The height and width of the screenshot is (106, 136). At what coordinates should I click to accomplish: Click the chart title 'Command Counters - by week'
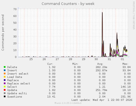[68, 4]
